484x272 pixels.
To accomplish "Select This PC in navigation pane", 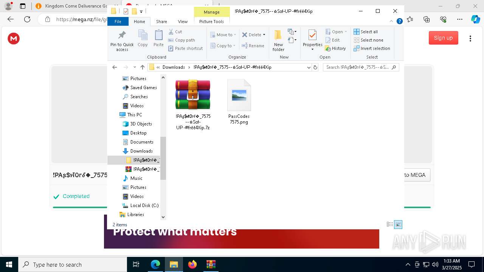I will click(x=134, y=115).
